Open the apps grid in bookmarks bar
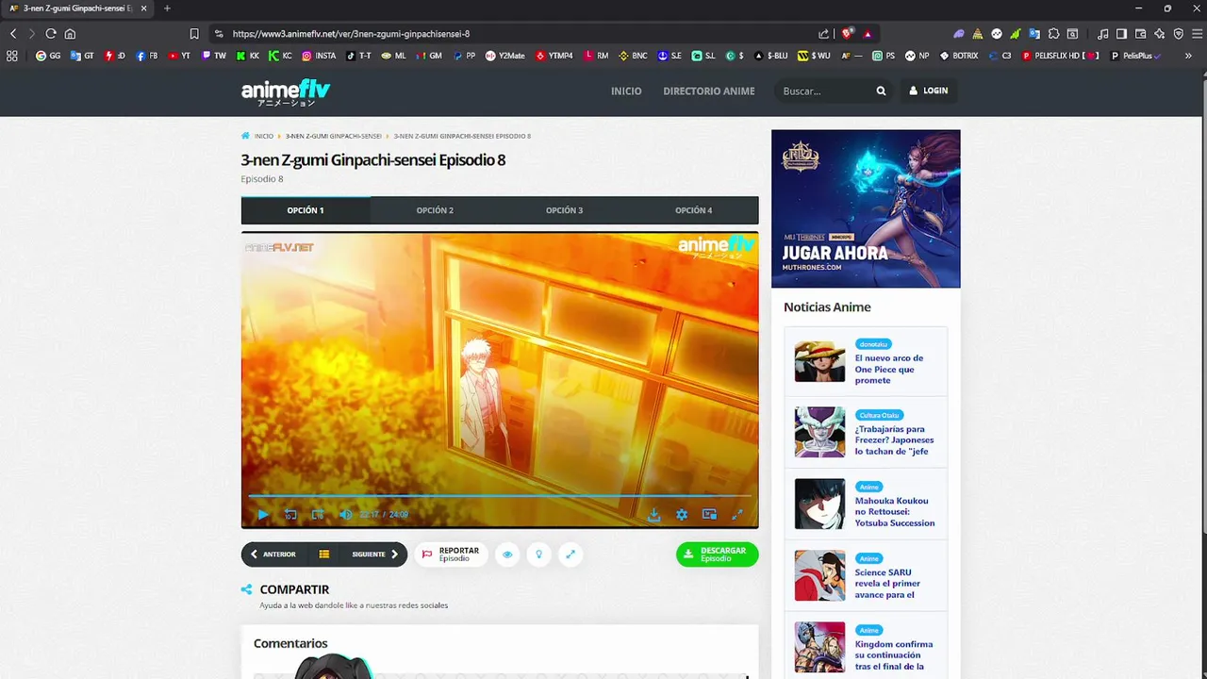 pyautogui.click(x=12, y=56)
